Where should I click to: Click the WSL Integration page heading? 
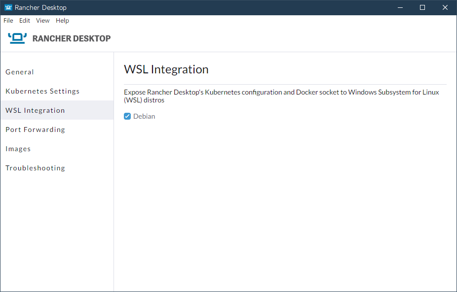pyautogui.click(x=166, y=69)
